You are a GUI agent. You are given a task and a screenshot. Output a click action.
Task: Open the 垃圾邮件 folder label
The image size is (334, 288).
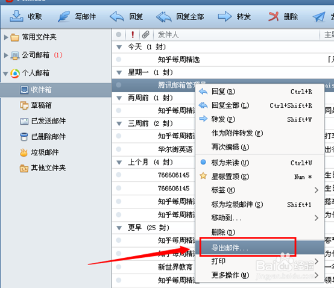point(45,152)
